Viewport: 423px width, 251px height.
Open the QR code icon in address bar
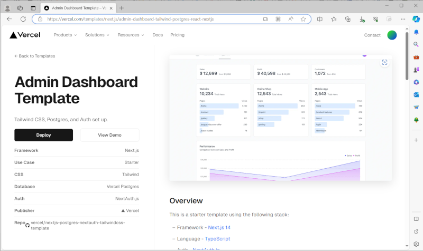(x=278, y=19)
